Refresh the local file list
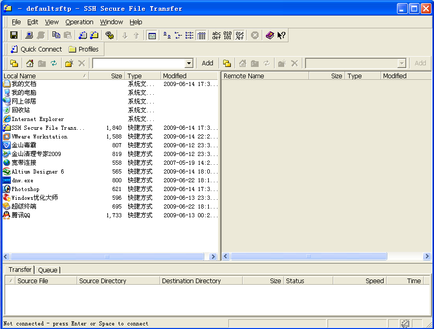 pos(53,63)
